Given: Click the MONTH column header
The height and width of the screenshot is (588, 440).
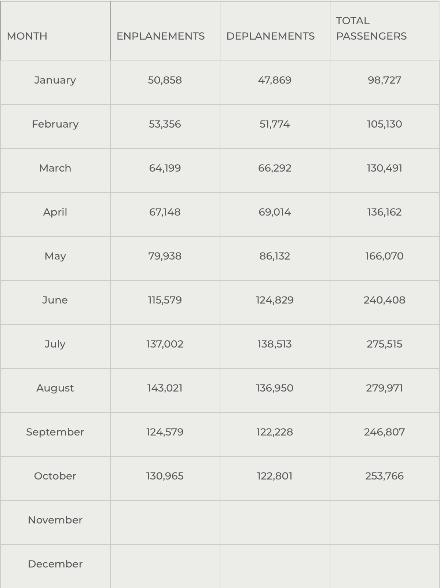Looking at the screenshot, I should (x=27, y=36).
